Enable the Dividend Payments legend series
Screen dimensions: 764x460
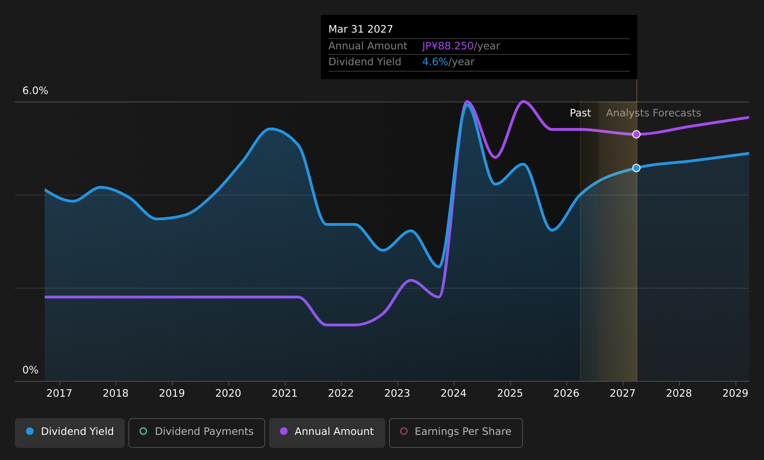coord(197,433)
